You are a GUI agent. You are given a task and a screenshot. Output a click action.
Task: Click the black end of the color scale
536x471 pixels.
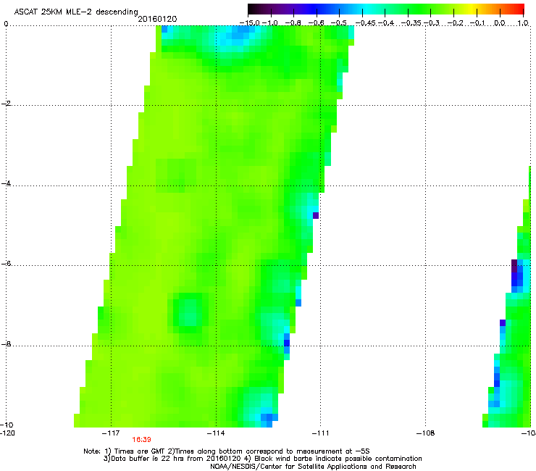click(x=252, y=9)
